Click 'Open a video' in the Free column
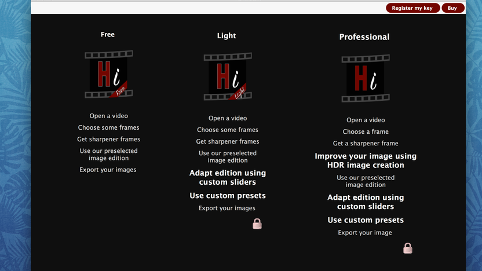This screenshot has width=482, height=271. (109, 116)
